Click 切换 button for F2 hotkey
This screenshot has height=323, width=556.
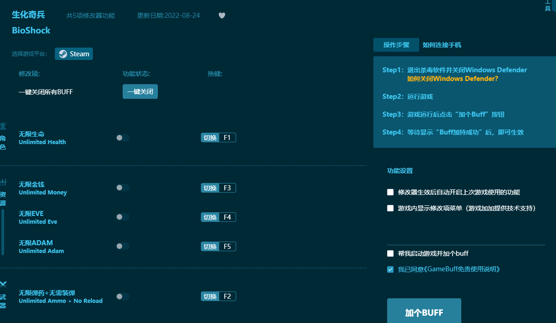point(210,296)
